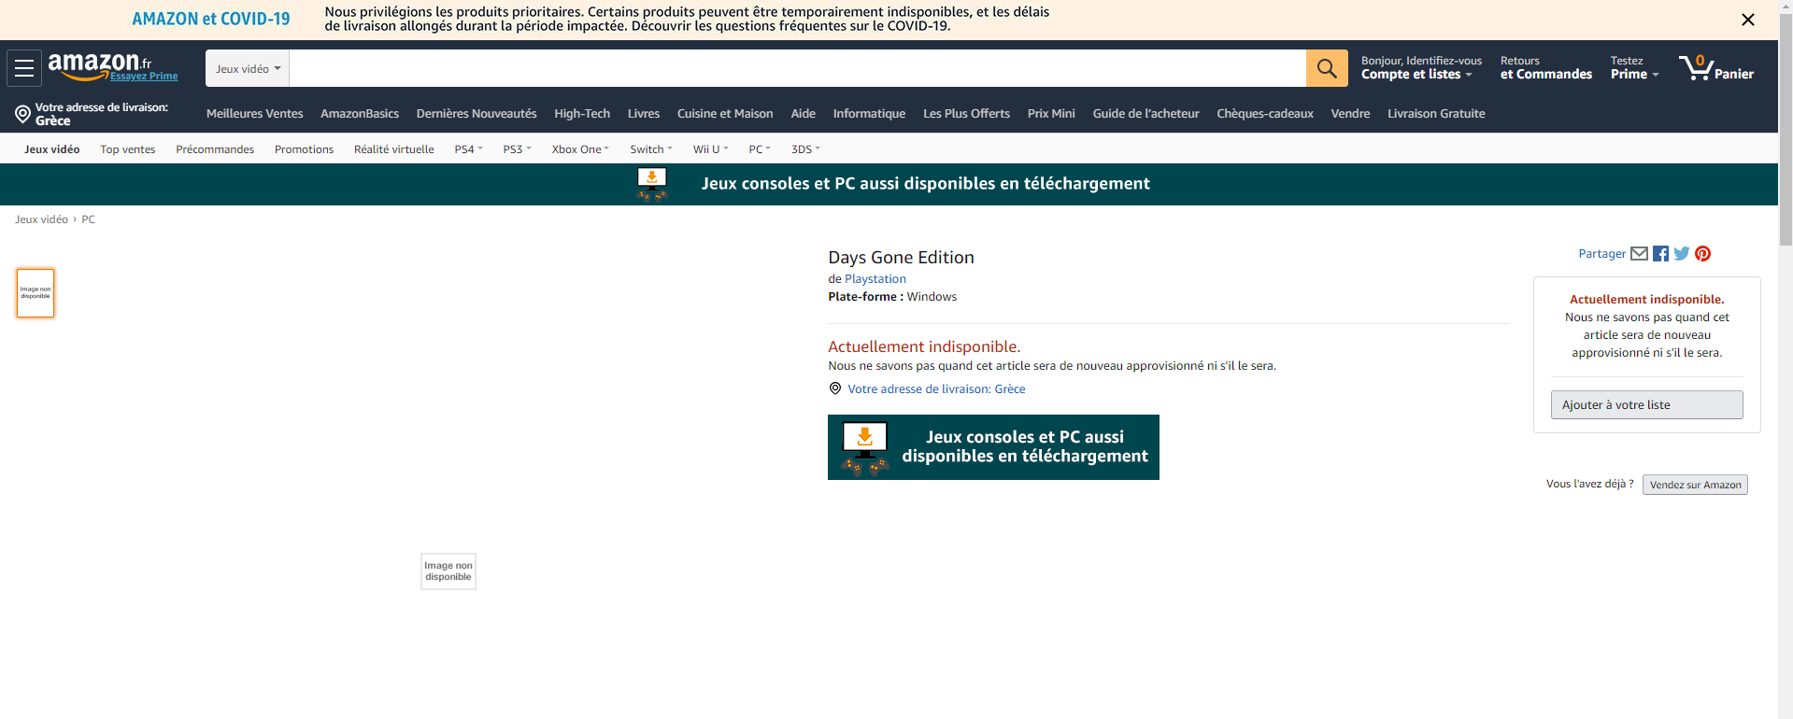Open Chèques-cadeaux page
This screenshot has height=719, width=1793.
coord(1265,114)
